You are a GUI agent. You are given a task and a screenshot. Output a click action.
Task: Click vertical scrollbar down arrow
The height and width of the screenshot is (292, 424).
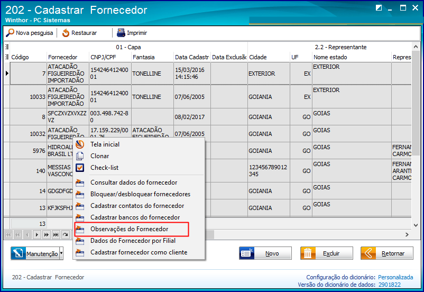(416, 225)
